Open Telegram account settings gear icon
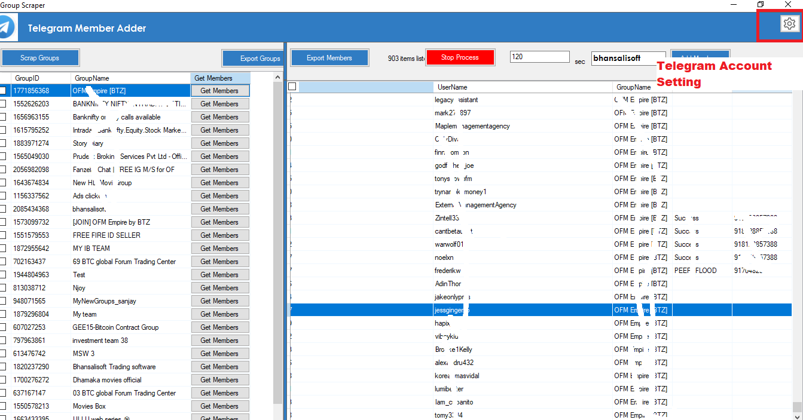 tap(789, 23)
